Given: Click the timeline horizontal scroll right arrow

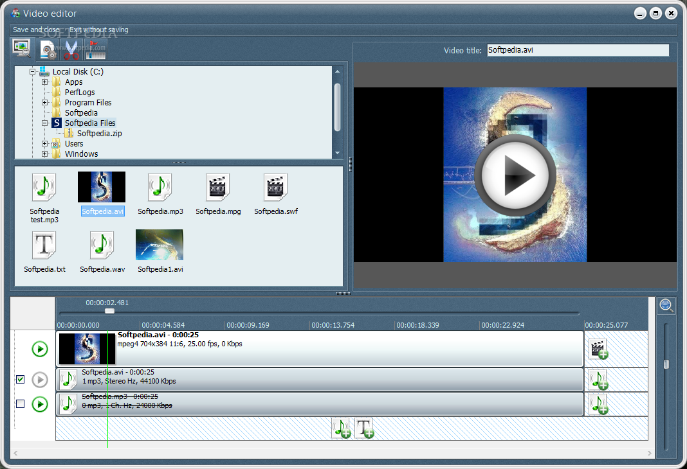Looking at the screenshot, I should coord(649,453).
